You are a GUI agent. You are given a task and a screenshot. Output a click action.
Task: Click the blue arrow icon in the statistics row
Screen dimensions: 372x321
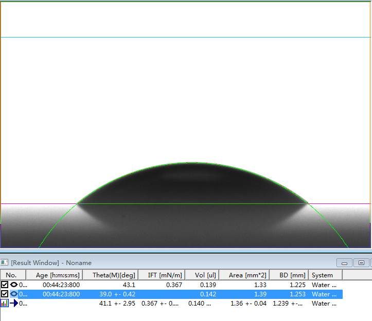[x=14, y=304]
